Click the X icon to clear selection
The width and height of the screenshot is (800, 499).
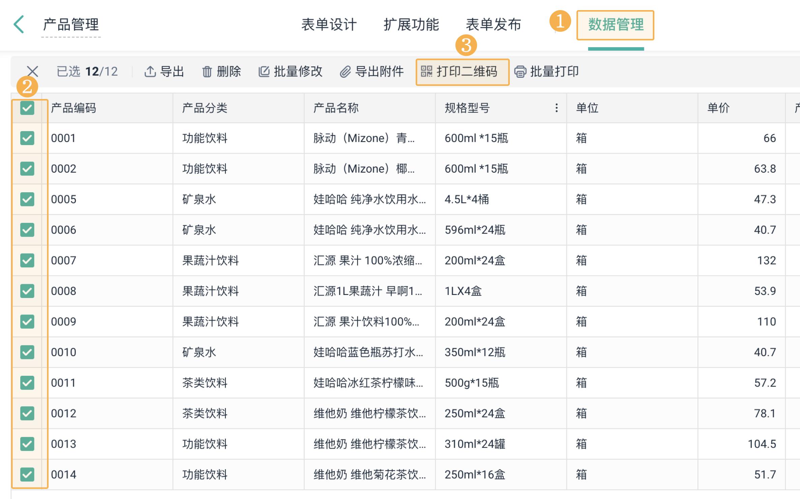coord(33,71)
